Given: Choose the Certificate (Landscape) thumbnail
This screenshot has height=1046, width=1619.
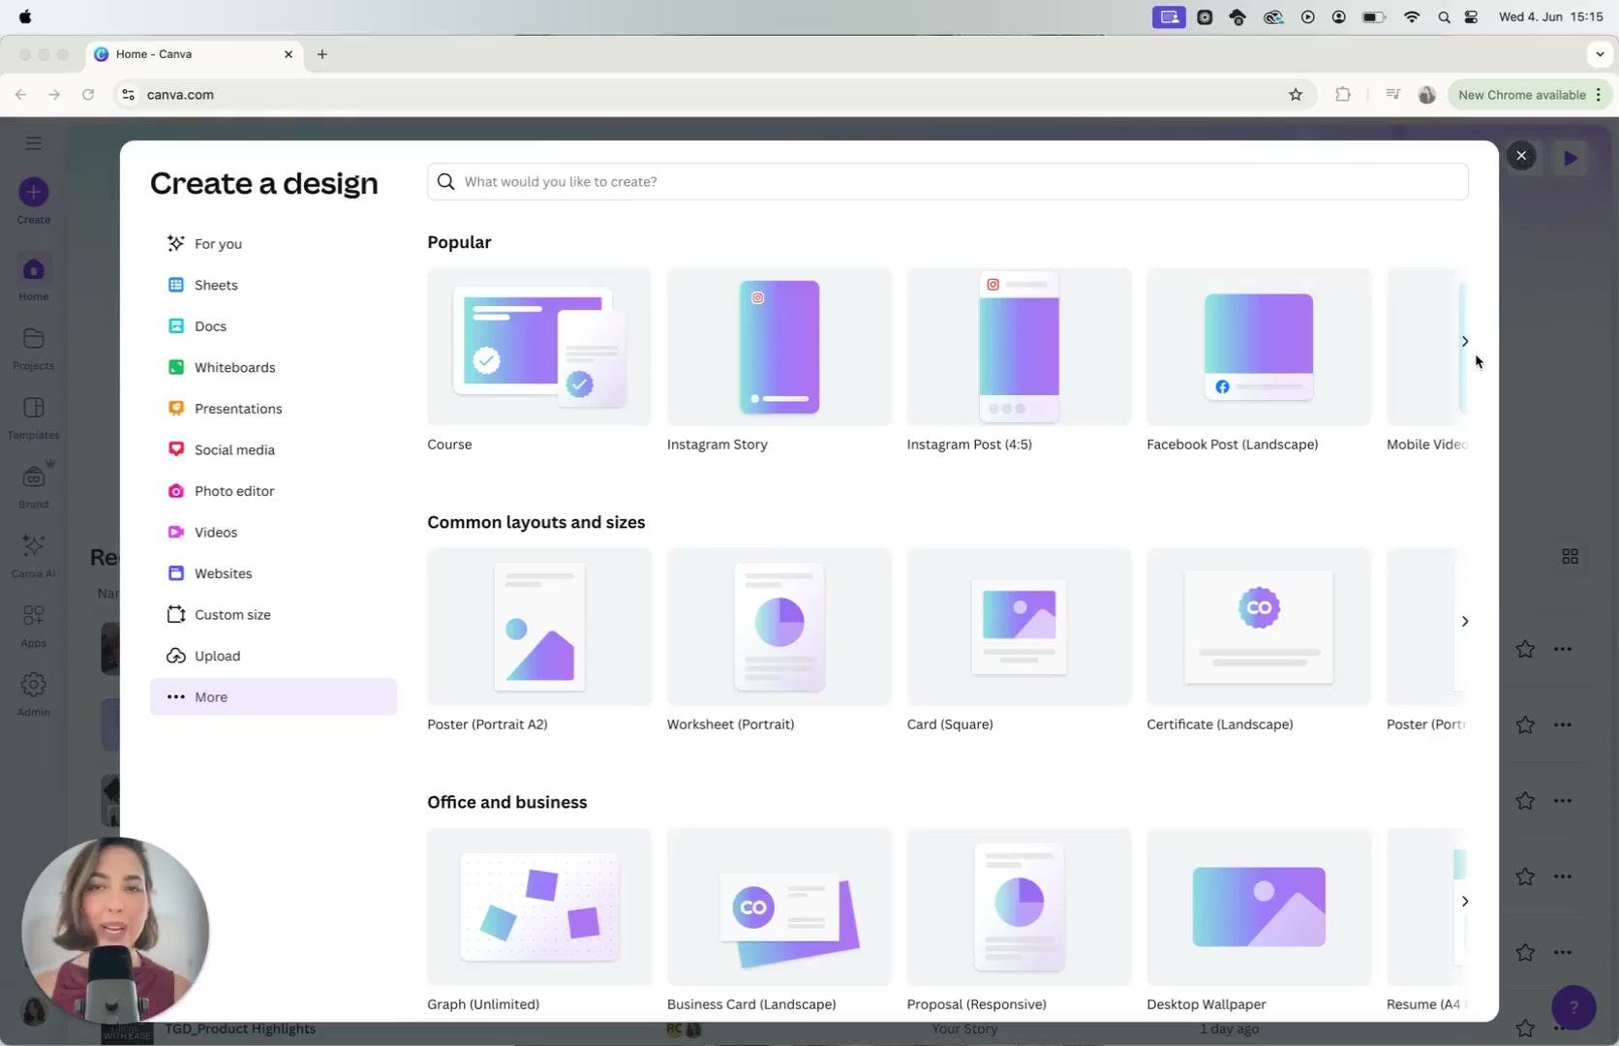Looking at the screenshot, I should pyautogui.click(x=1259, y=627).
